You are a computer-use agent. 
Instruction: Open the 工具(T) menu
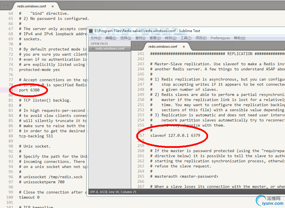(186, 38)
